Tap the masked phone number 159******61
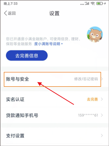The height and width of the screenshot is (146, 109). [88, 115]
